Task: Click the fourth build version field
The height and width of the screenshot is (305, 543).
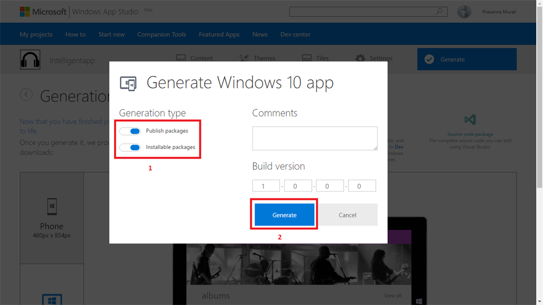Action: 362,186
